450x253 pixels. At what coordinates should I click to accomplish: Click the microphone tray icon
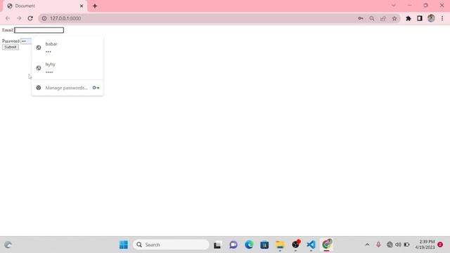[x=378, y=245]
